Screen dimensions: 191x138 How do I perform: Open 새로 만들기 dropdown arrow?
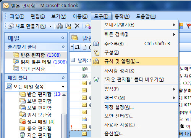(x=50, y=27)
